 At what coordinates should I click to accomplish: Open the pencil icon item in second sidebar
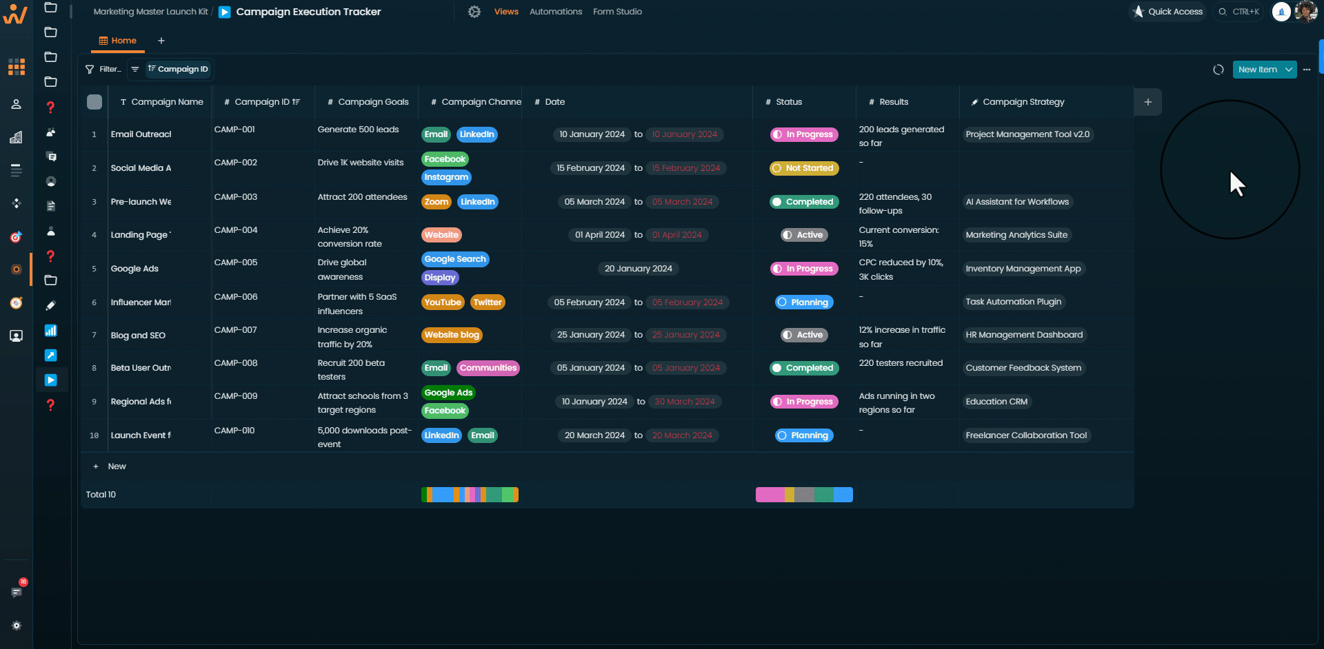click(51, 305)
